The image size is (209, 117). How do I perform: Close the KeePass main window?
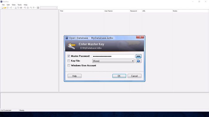tap(205, 1)
